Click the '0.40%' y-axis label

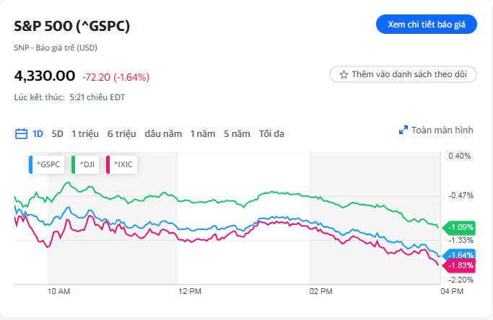pos(460,156)
